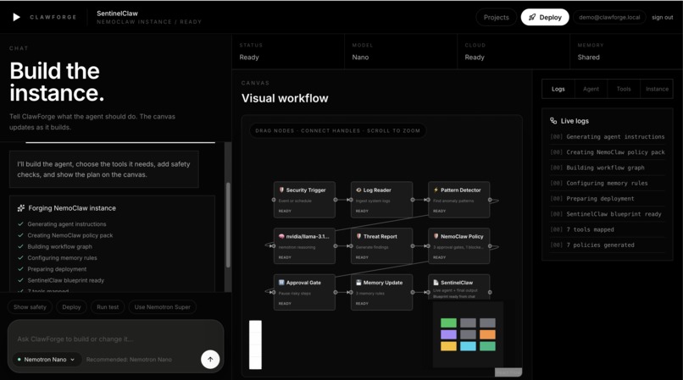
Task: Select the NemoClaw Policy workflow node
Action: (458, 246)
